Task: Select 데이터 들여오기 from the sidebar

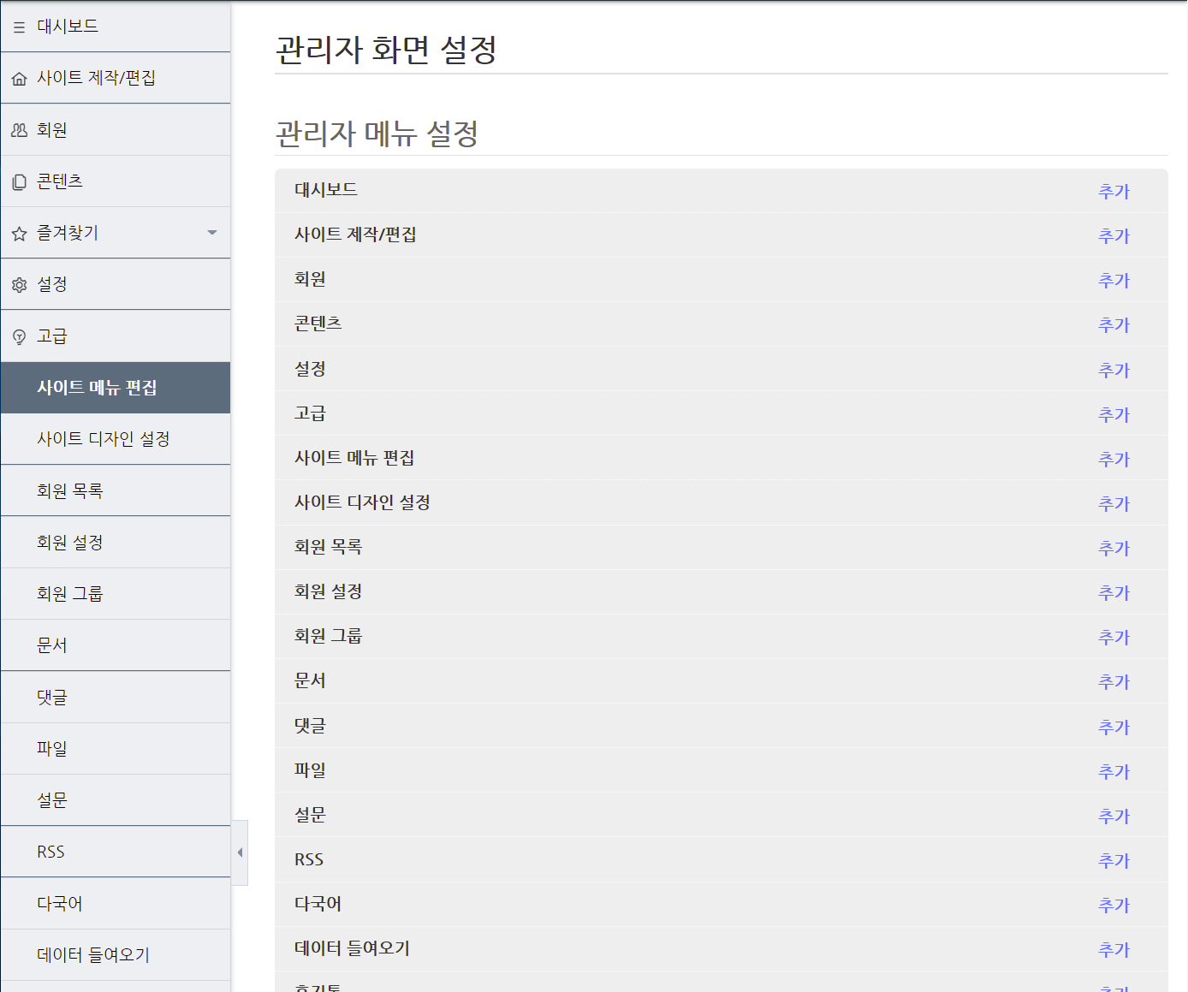Action: pyautogui.click(x=92, y=955)
